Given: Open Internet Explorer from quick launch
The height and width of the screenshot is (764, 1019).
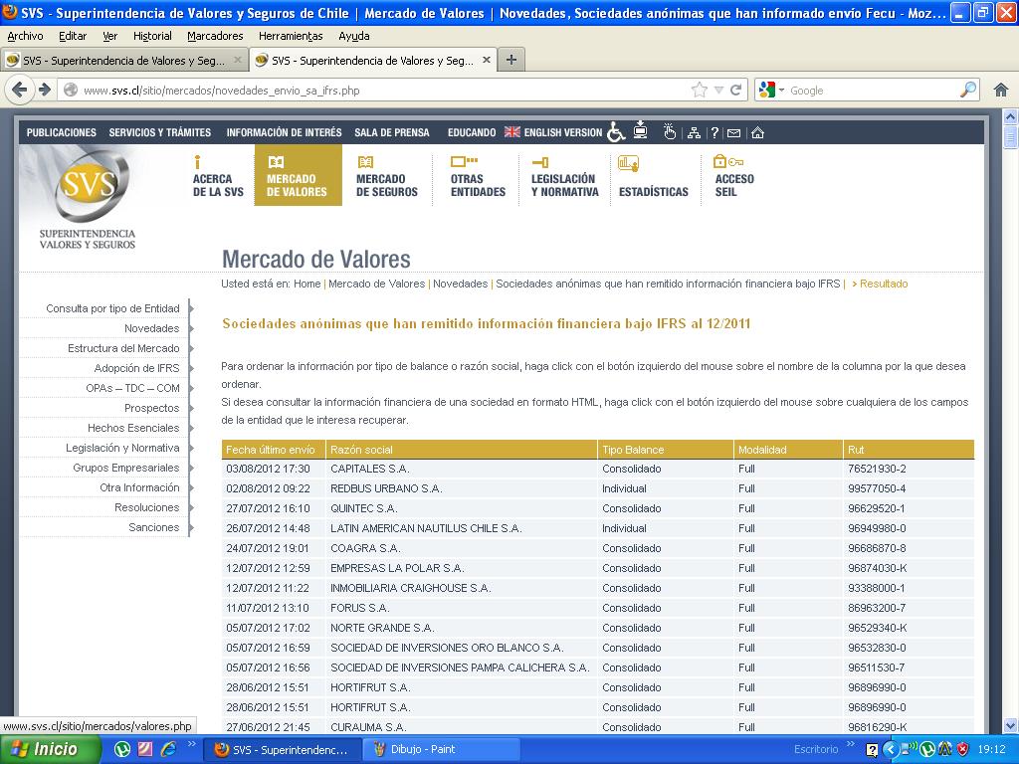Looking at the screenshot, I should point(168,749).
